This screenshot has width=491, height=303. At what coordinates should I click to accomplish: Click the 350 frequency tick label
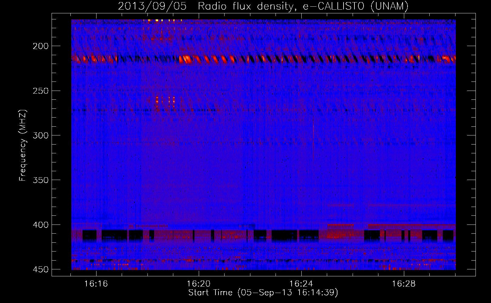point(41,180)
